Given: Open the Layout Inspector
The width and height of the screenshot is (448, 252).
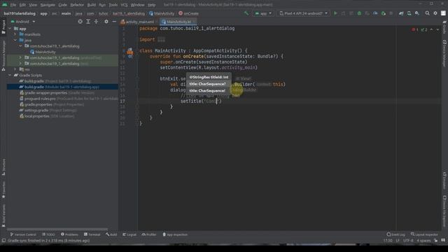Looking at the screenshot, I should [x=424, y=234].
